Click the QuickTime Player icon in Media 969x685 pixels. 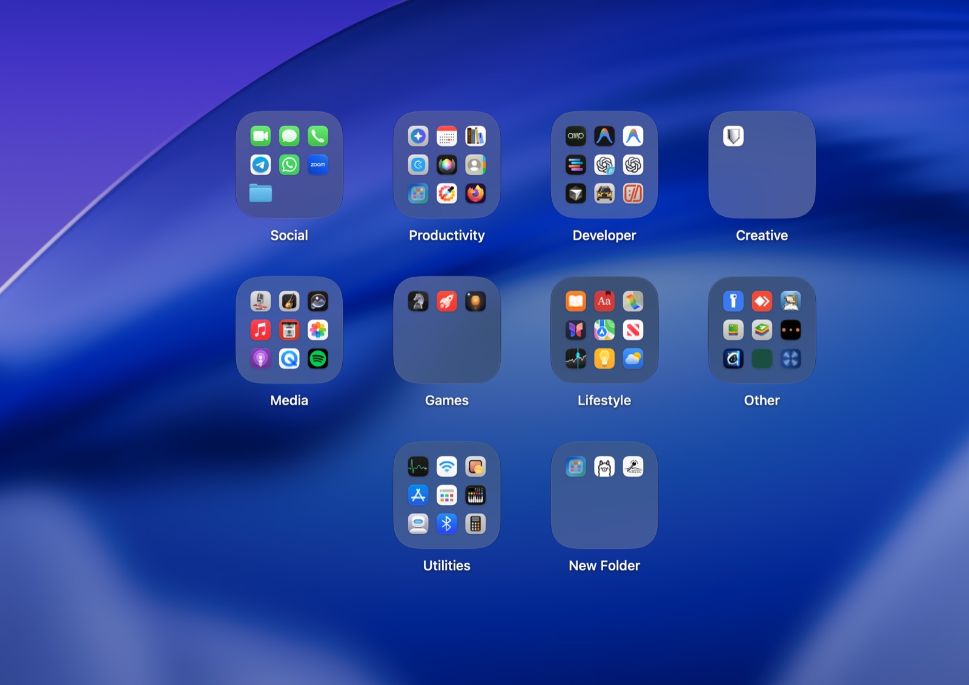(289, 359)
